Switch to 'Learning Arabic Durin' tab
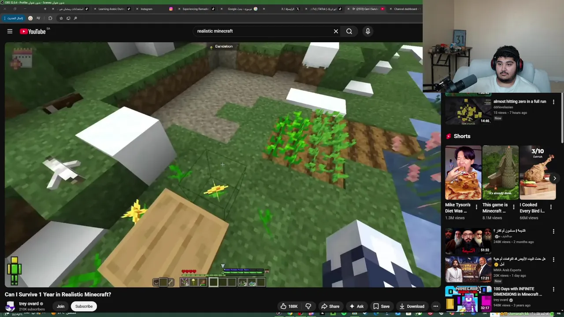This screenshot has width=564, height=317. 111,9
